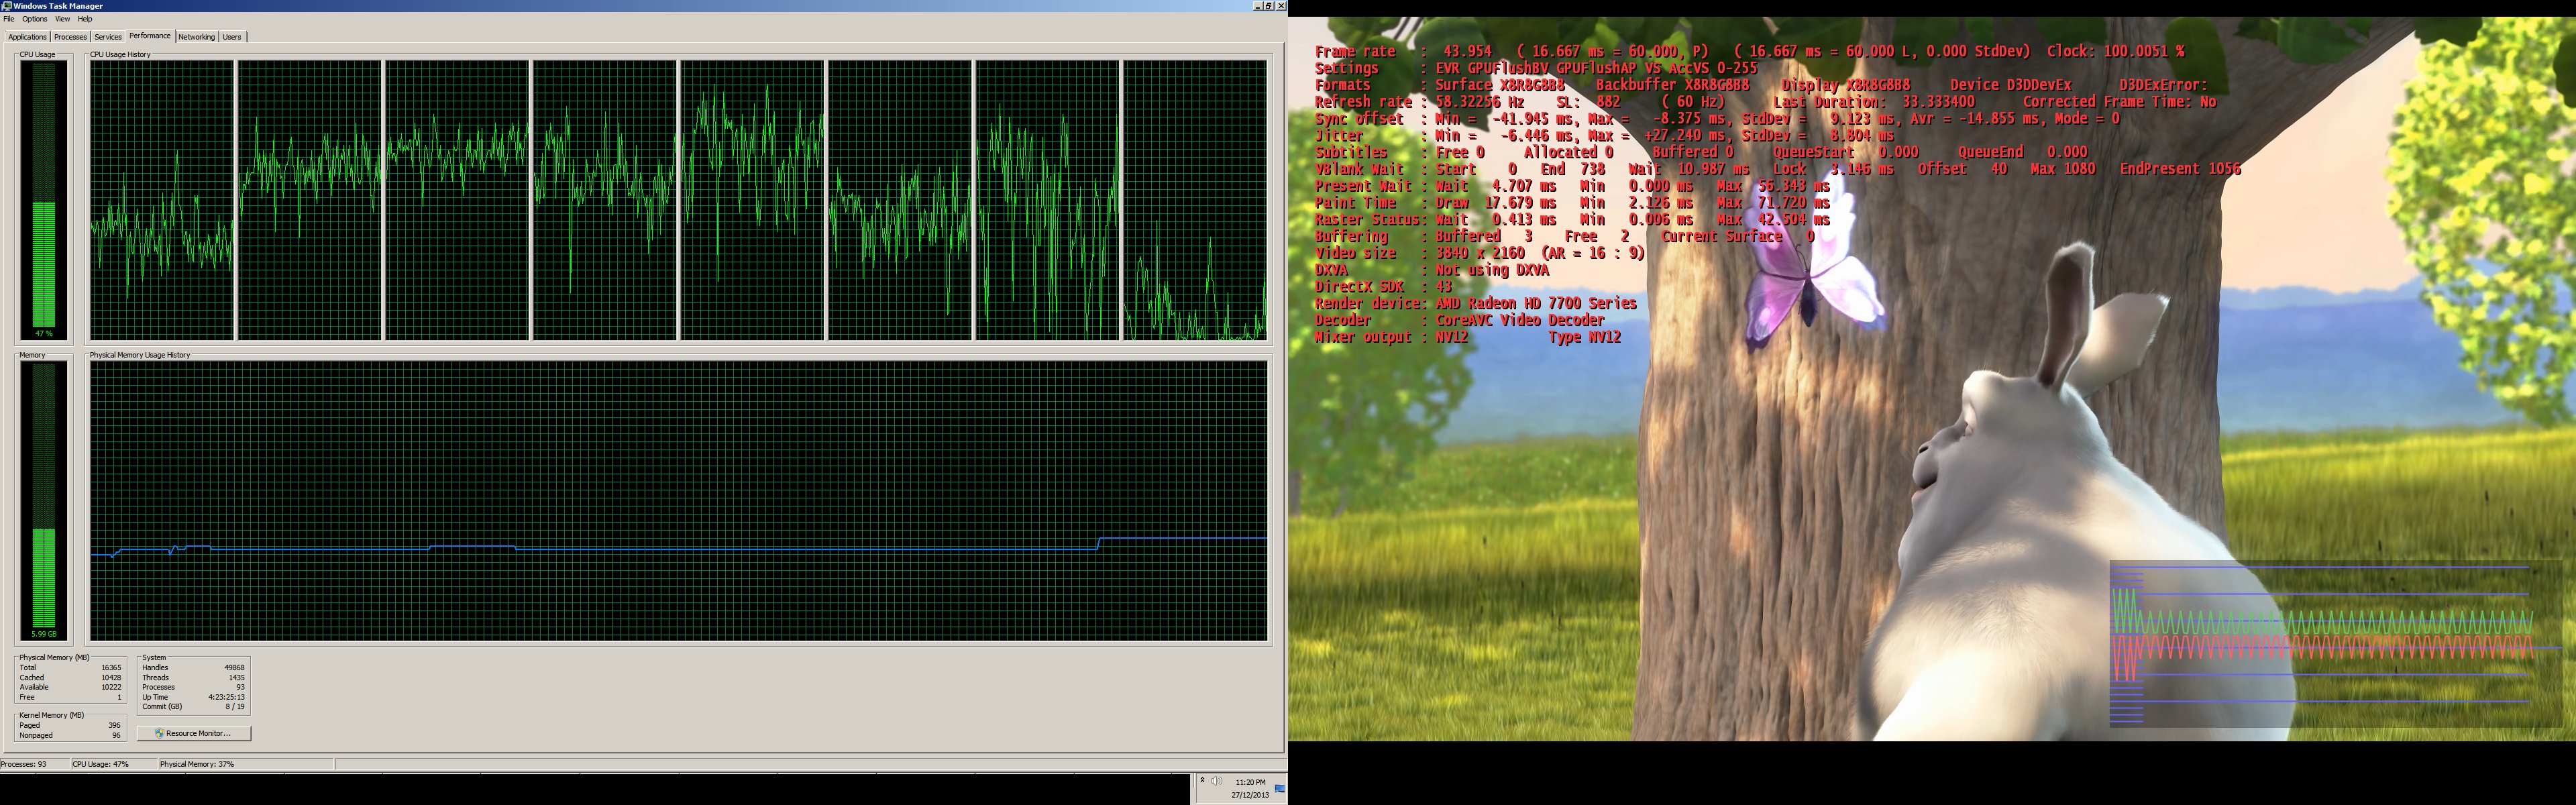The height and width of the screenshot is (805, 2576).
Task: Click the clock showing 11:20 PM
Action: pos(1250,782)
